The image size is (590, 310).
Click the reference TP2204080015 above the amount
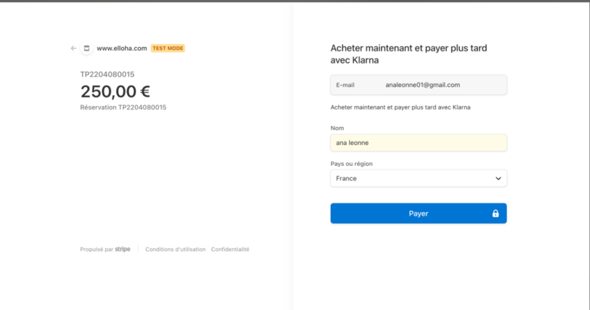pyautogui.click(x=107, y=74)
